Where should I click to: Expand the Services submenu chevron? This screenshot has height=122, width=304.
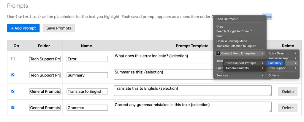262,75
